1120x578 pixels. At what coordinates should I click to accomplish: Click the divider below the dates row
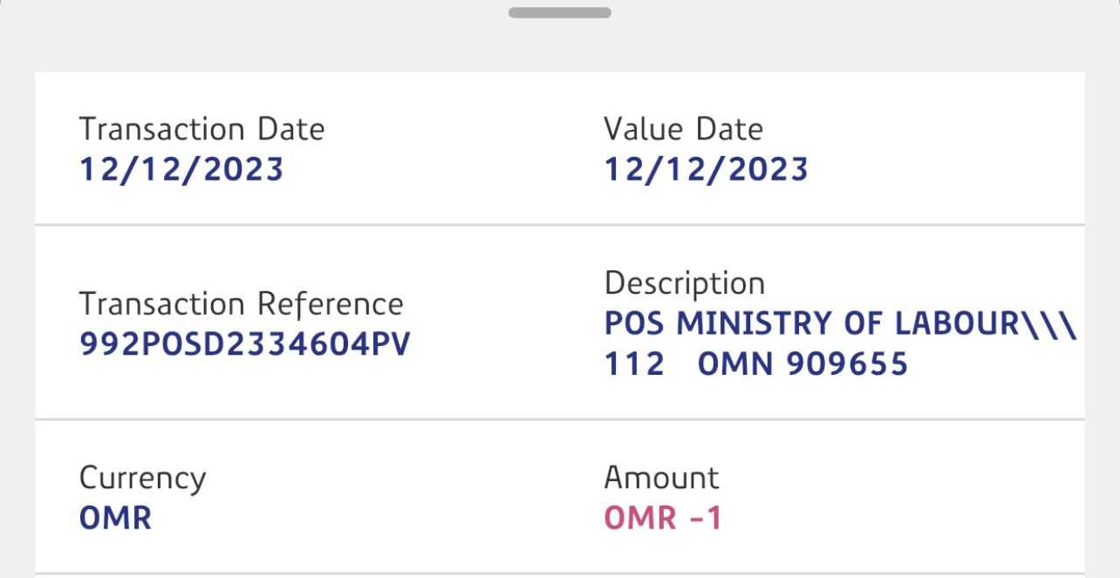click(559, 225)
